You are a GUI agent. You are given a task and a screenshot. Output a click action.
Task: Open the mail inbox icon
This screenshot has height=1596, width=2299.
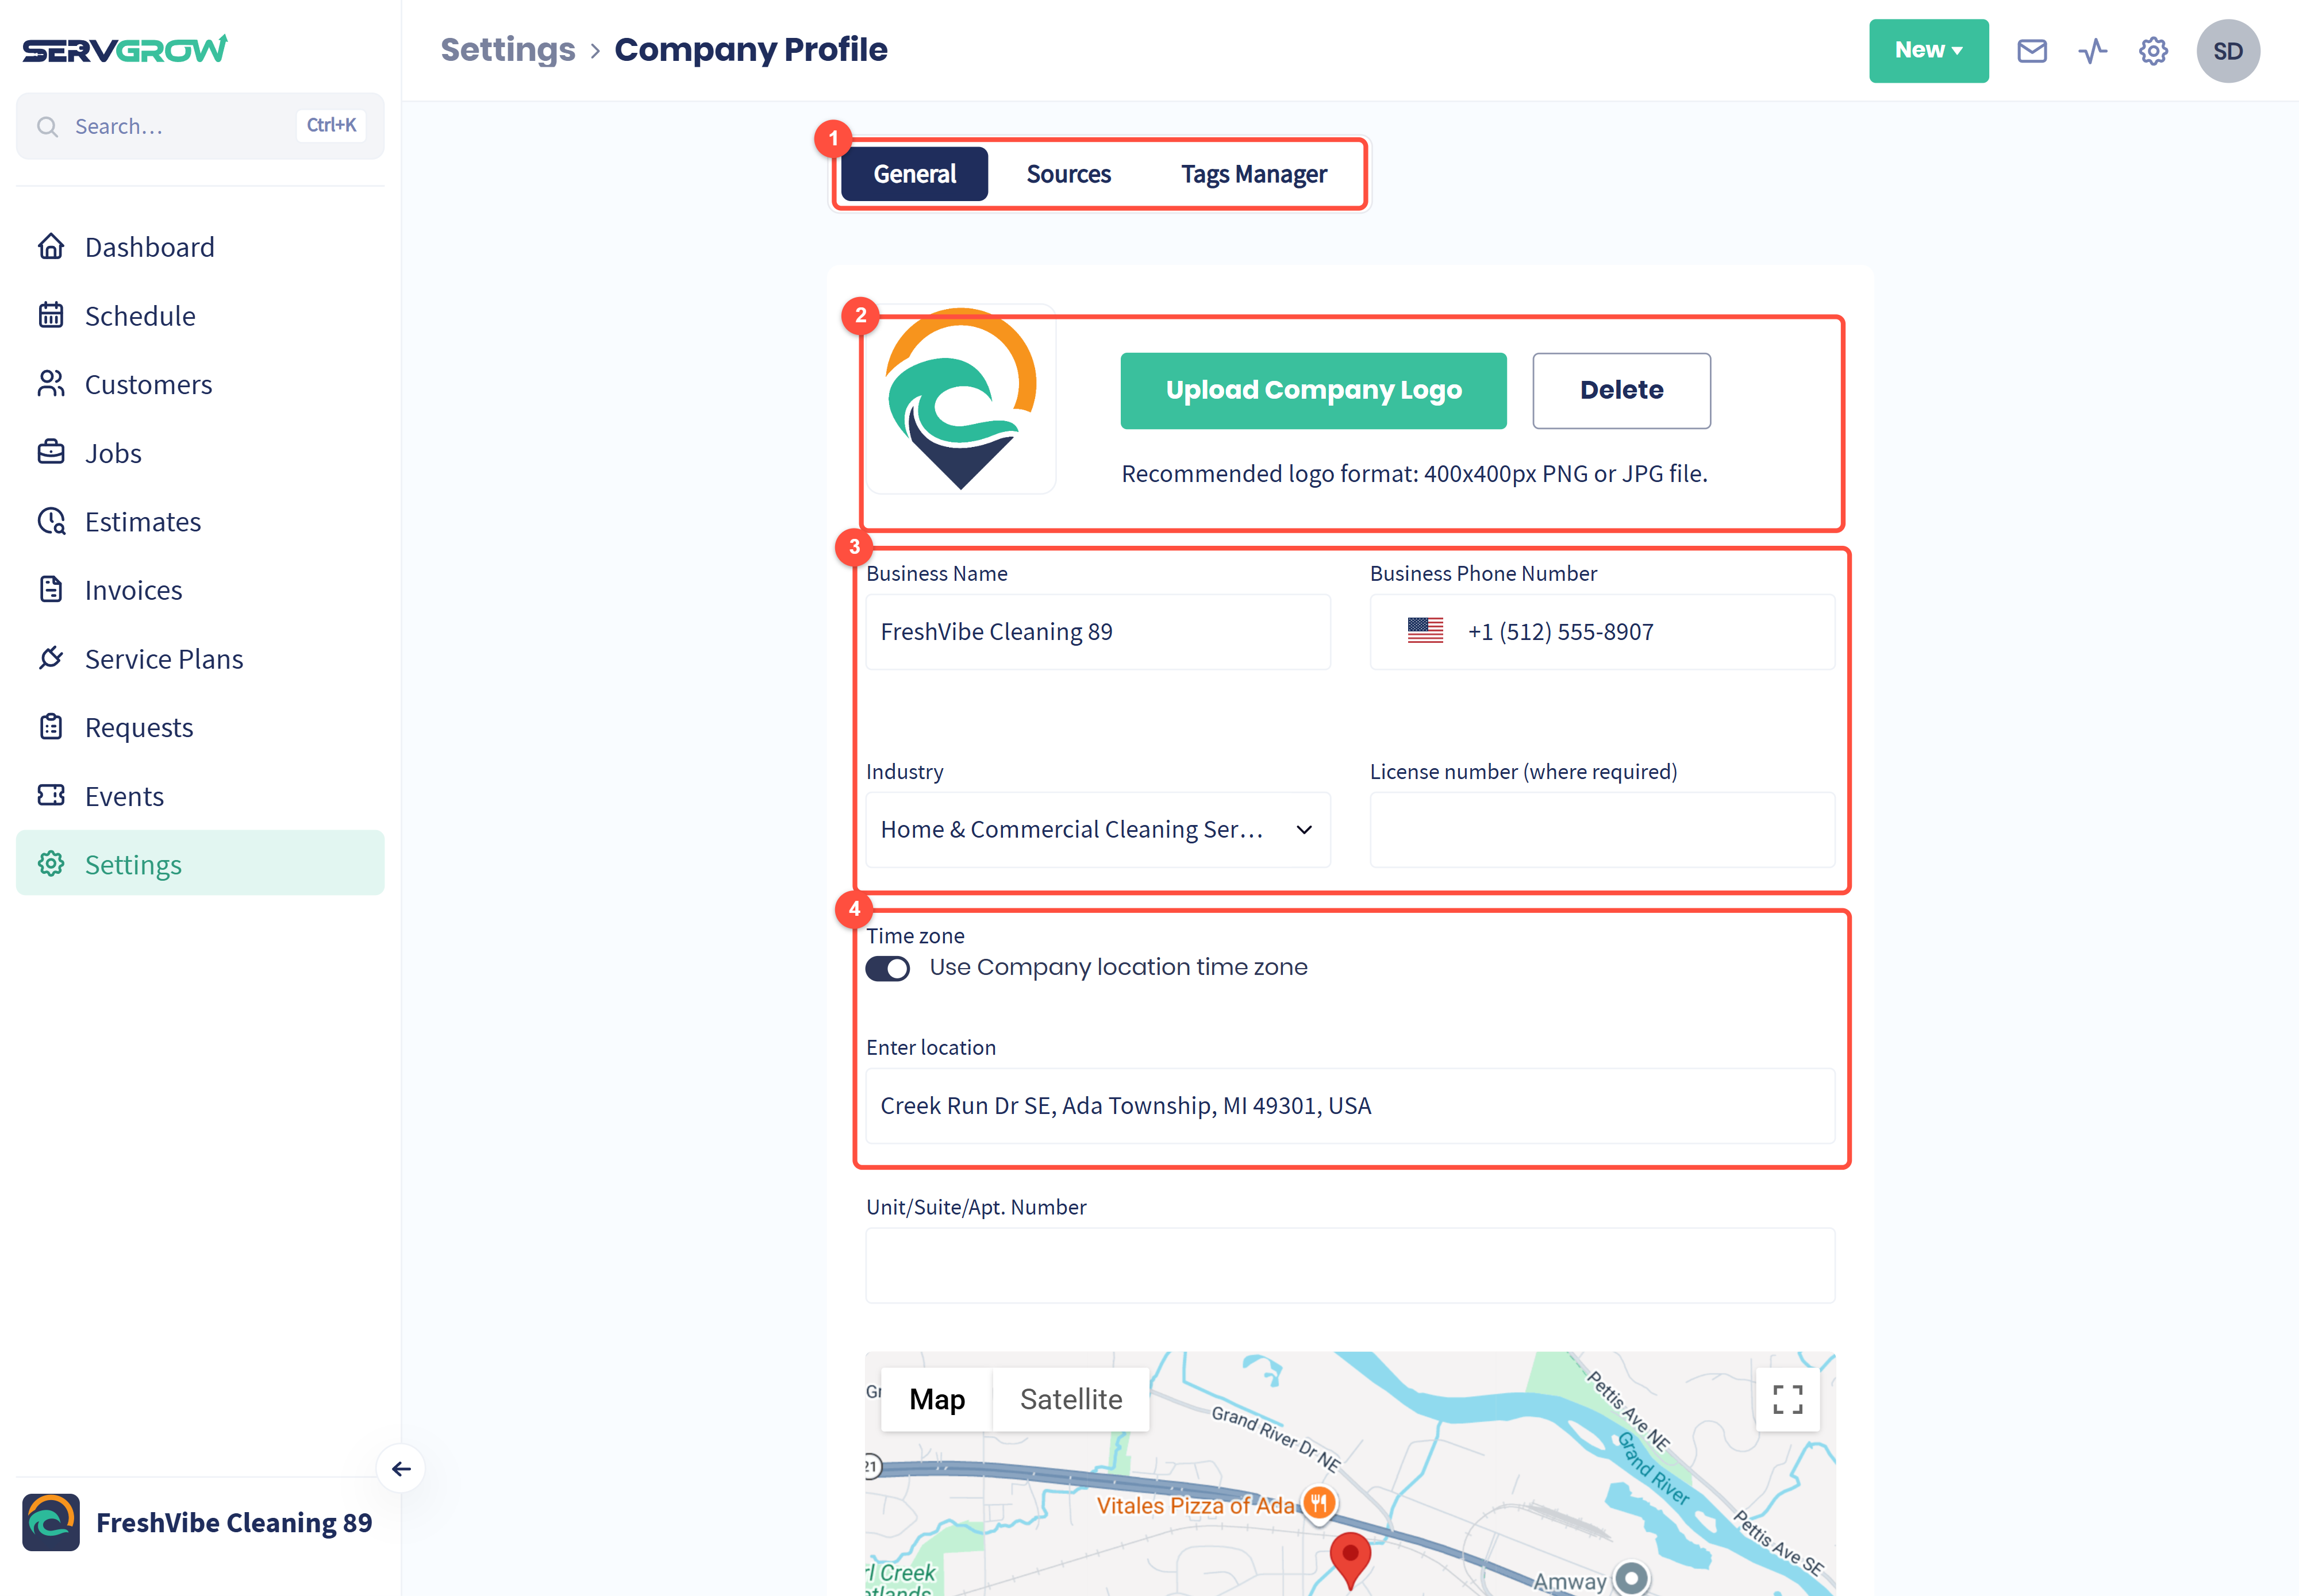pyautogui.click(x=2031, y=51)
